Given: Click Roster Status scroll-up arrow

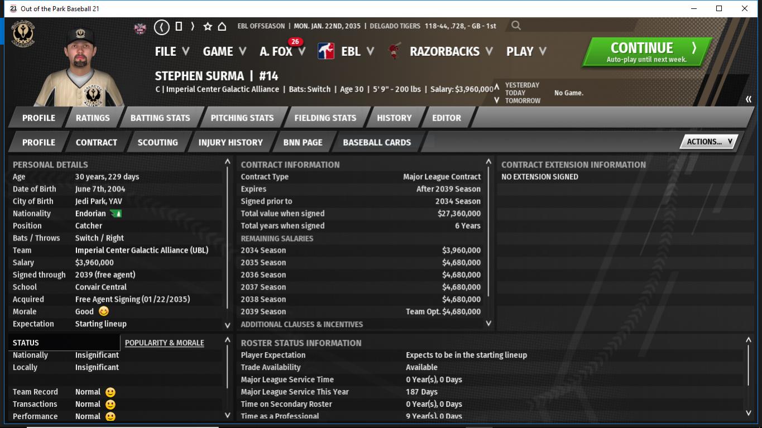Looking at the screenshot, I should (749, 340).
